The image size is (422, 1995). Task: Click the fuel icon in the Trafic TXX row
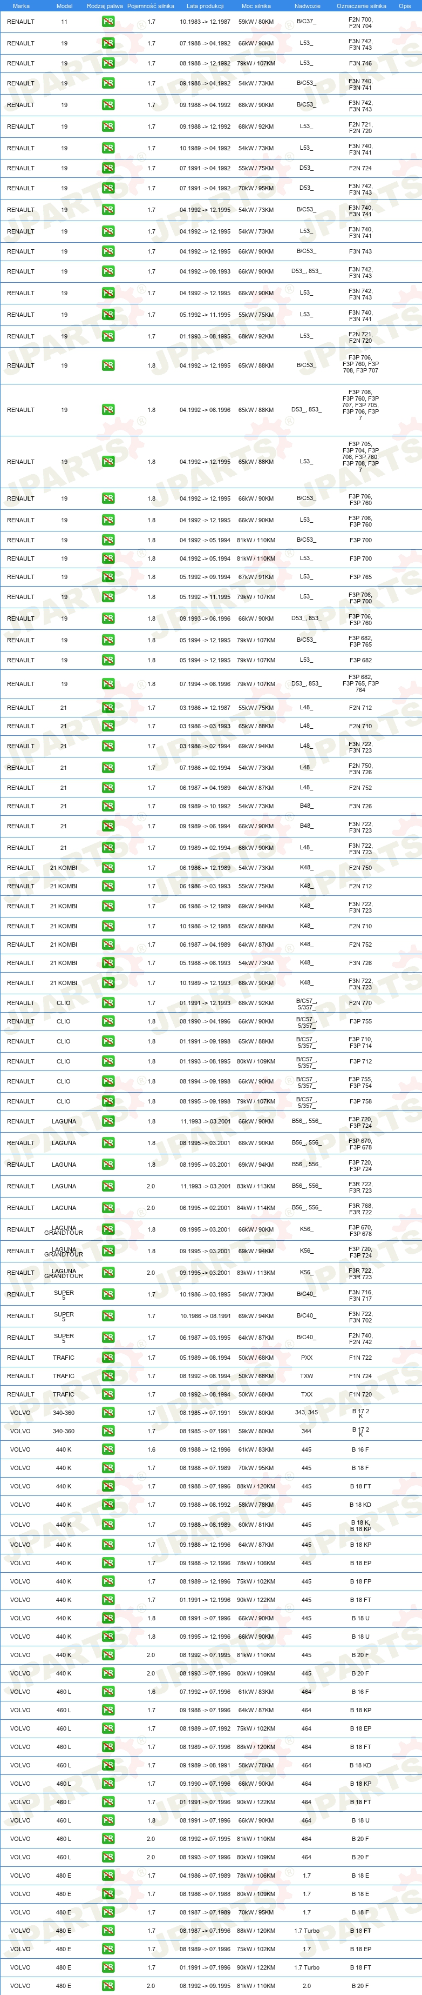[x=108, y=1394]
